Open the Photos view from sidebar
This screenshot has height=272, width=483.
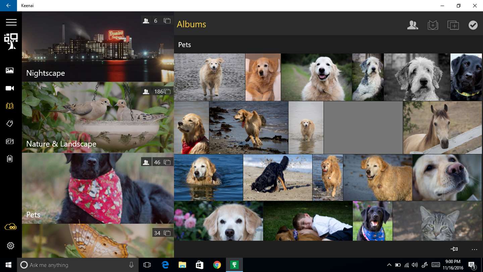click(10, 70)
